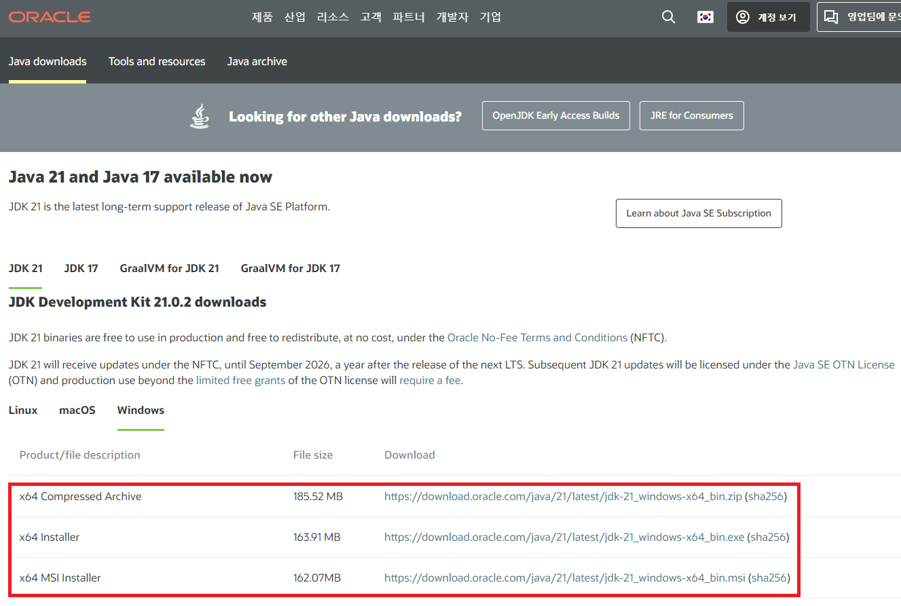Viewport: 901px width, 606px height.
Task: Select GraalVM for JDK 17 tab
Action: click(x=290, y=268)
